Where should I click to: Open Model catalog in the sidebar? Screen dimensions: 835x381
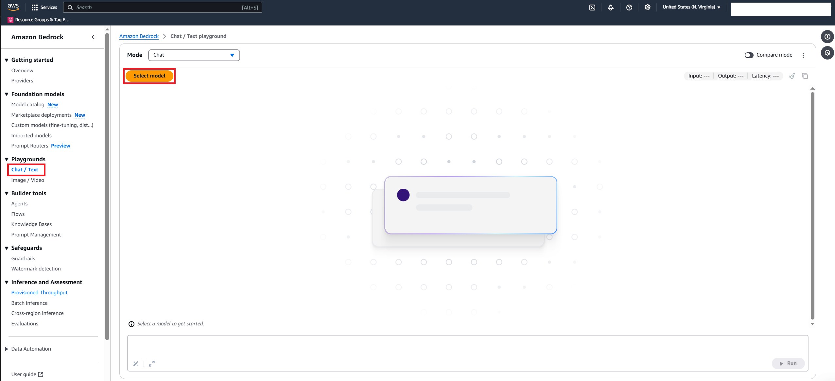point(28,104)
